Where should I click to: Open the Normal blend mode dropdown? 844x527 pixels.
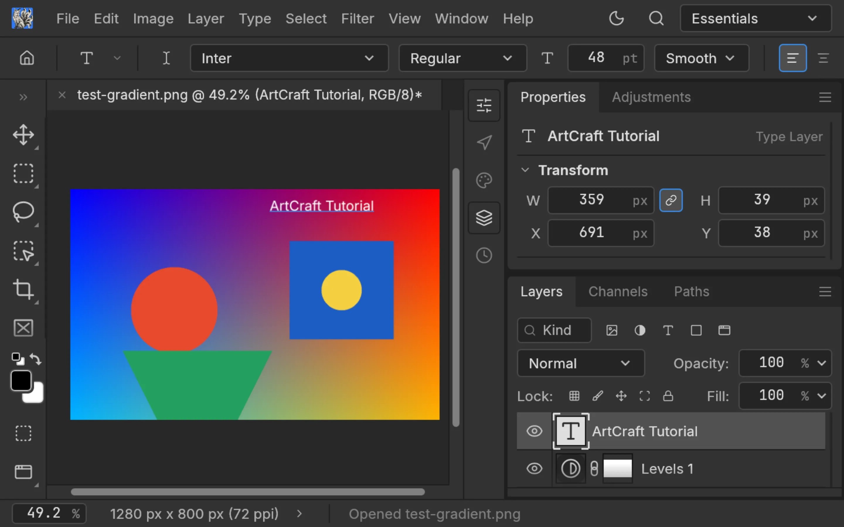(581, 363)
